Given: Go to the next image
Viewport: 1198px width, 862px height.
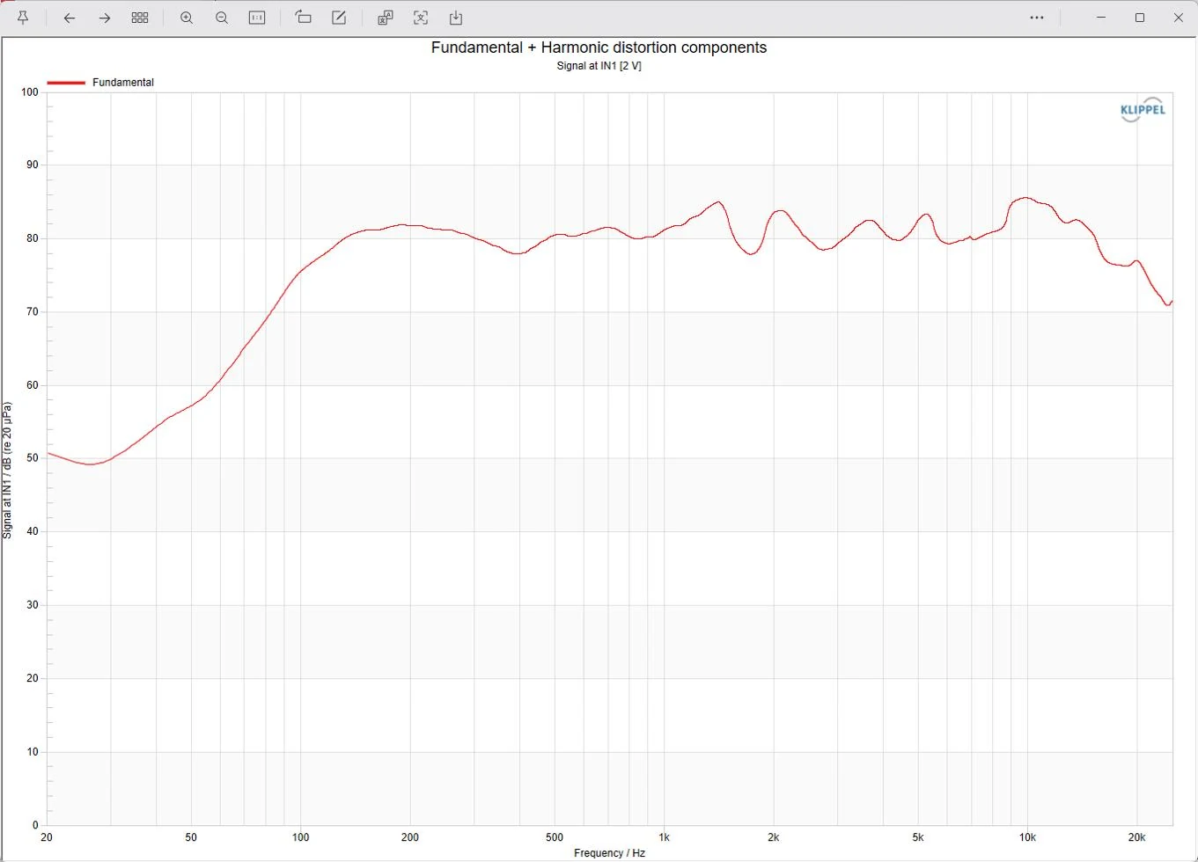Looking at the screenshot, I should click(x=105, y=18).
